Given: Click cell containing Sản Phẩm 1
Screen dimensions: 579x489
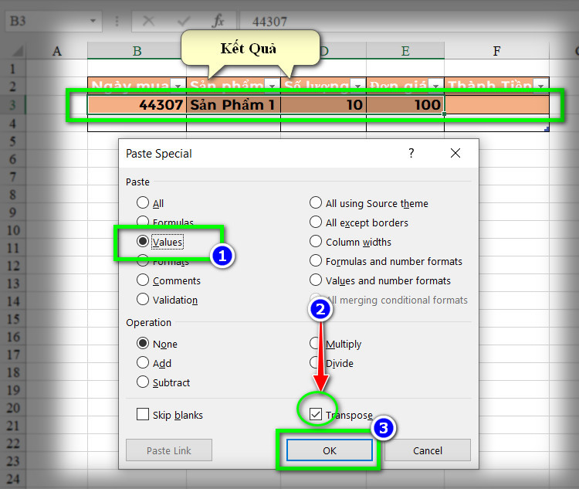Looking at the screenshot, I should point(233,104).
